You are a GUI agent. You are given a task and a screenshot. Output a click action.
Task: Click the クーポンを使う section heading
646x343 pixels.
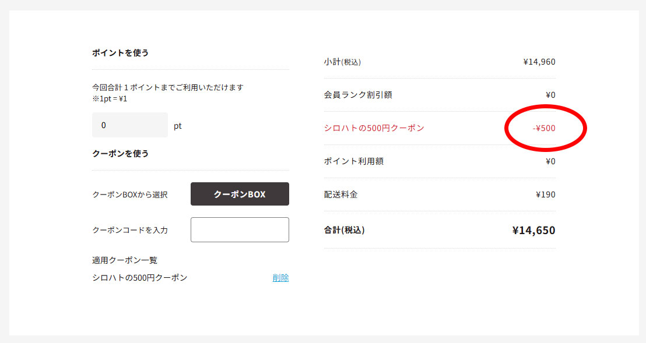[x=120, y=153]
